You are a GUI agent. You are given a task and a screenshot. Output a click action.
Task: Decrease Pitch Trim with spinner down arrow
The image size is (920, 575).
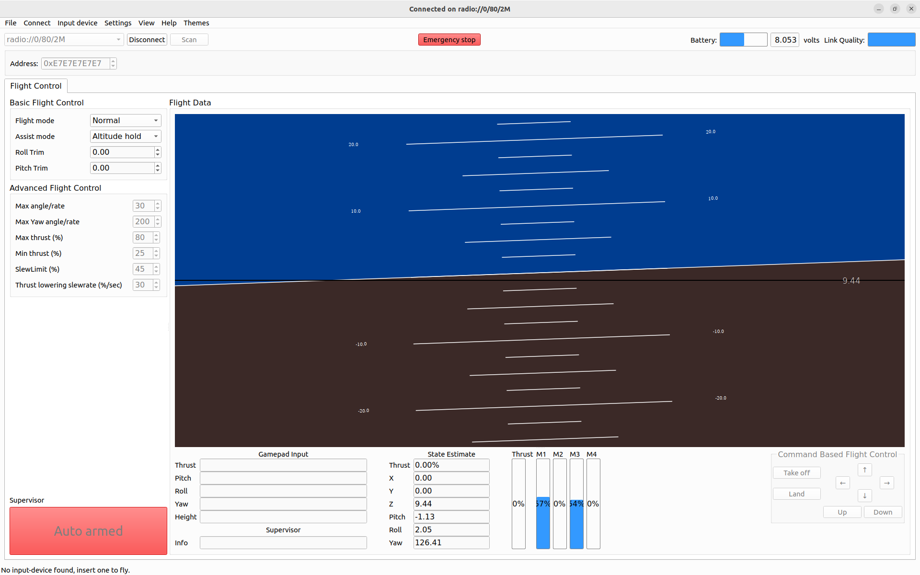158,171
